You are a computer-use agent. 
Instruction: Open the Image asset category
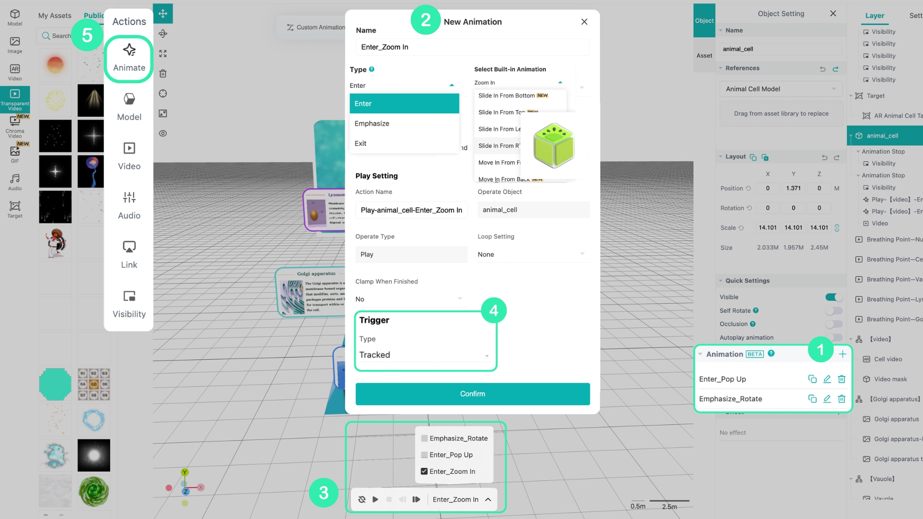tap(14, 45)
